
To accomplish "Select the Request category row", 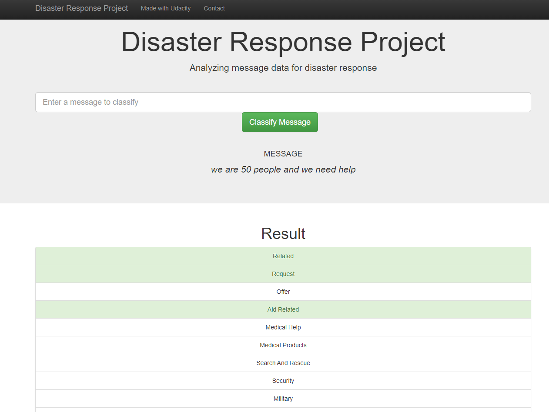I will pos(283,274).
